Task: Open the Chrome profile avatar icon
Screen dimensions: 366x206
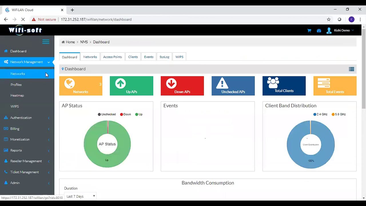Action: (351, 19)
